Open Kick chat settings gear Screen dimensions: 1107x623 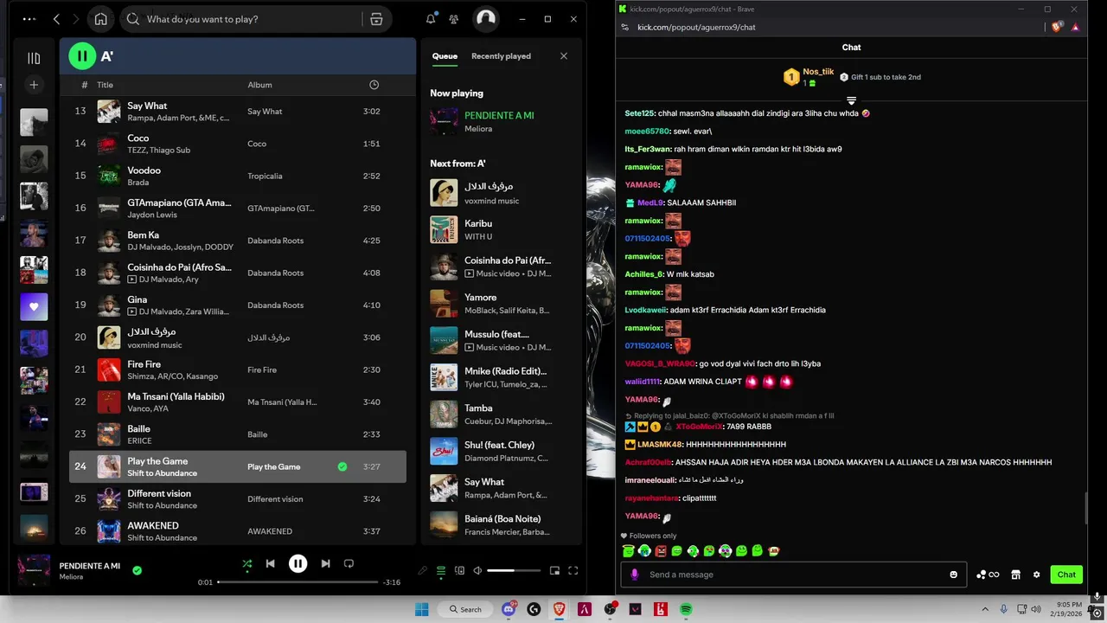coord(1036,575)
